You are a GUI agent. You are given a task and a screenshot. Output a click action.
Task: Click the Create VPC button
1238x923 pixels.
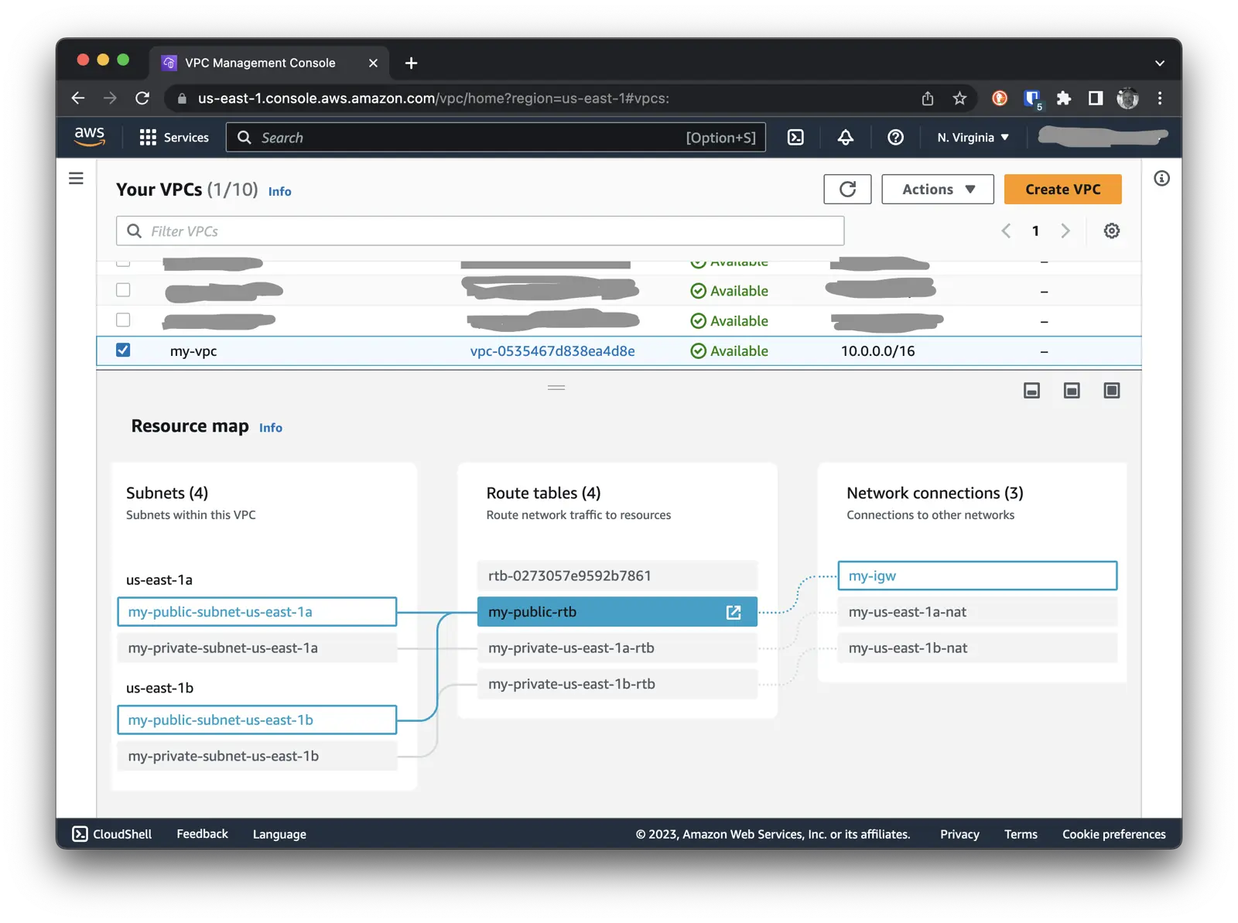(x=1062, y=189)
